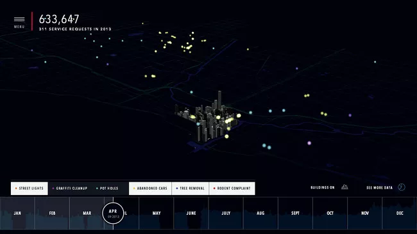Jump to AUG on the timeline
The width and height of the screenshot is (417, 234).
click(x=260, y=213)
